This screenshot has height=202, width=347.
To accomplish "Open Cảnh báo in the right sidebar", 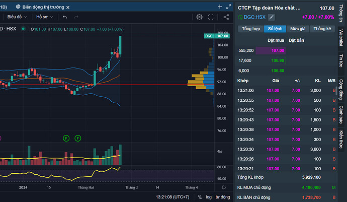I will tap(341, 115).
